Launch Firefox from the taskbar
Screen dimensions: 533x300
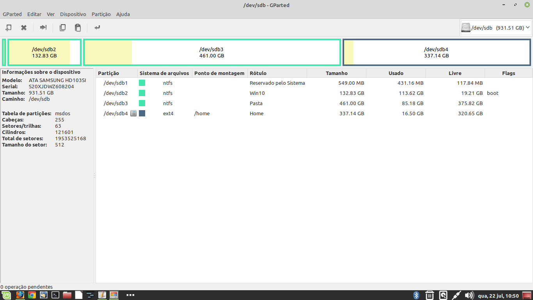(x=20, y=295)
